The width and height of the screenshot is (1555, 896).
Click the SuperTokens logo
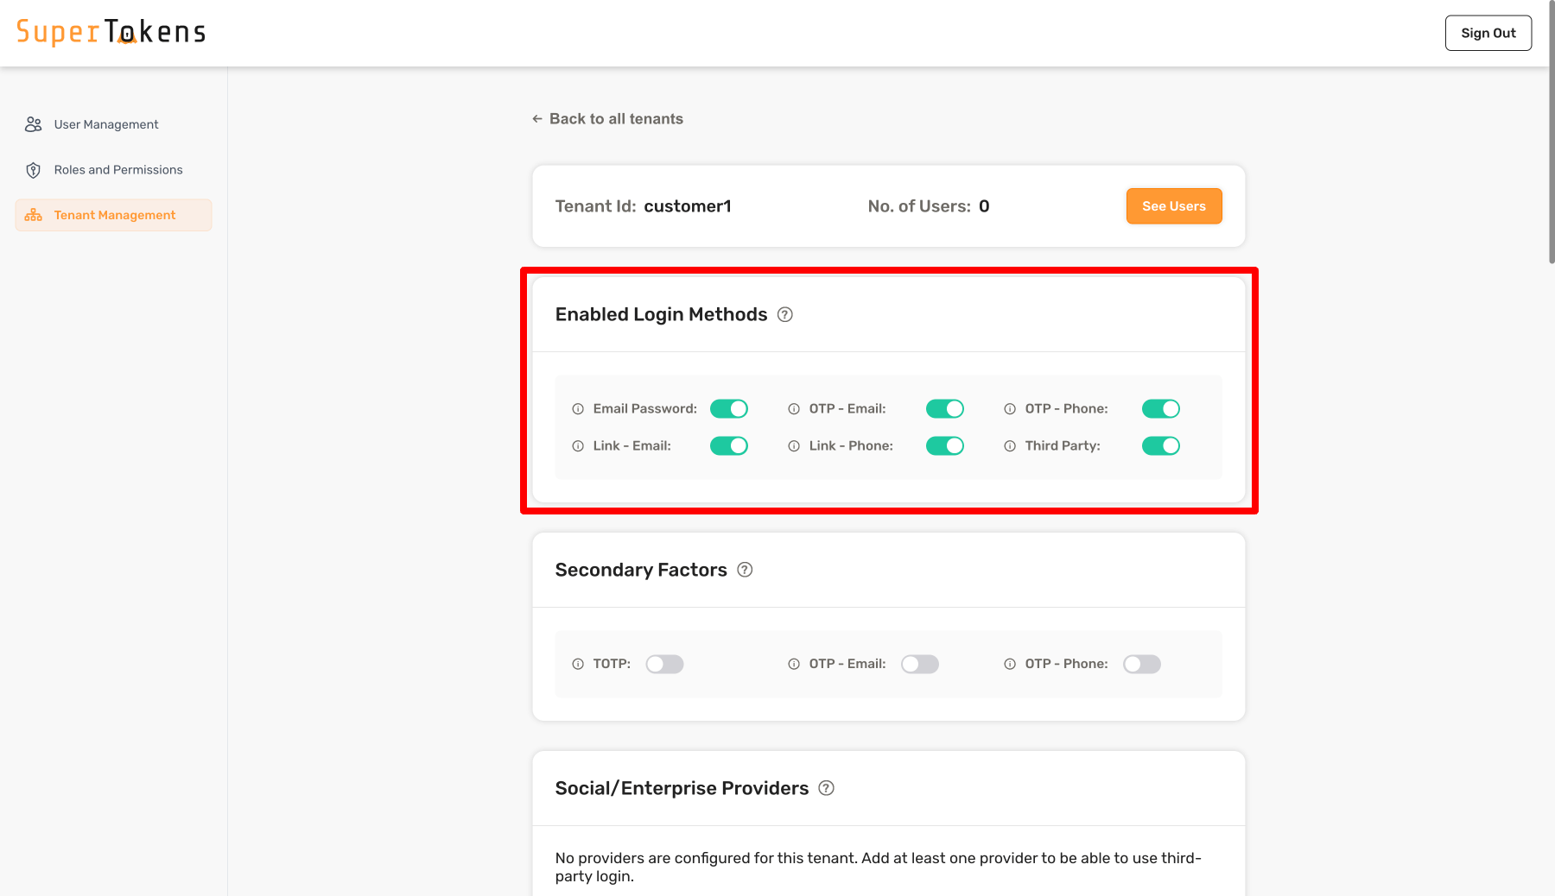coord(111,32)
